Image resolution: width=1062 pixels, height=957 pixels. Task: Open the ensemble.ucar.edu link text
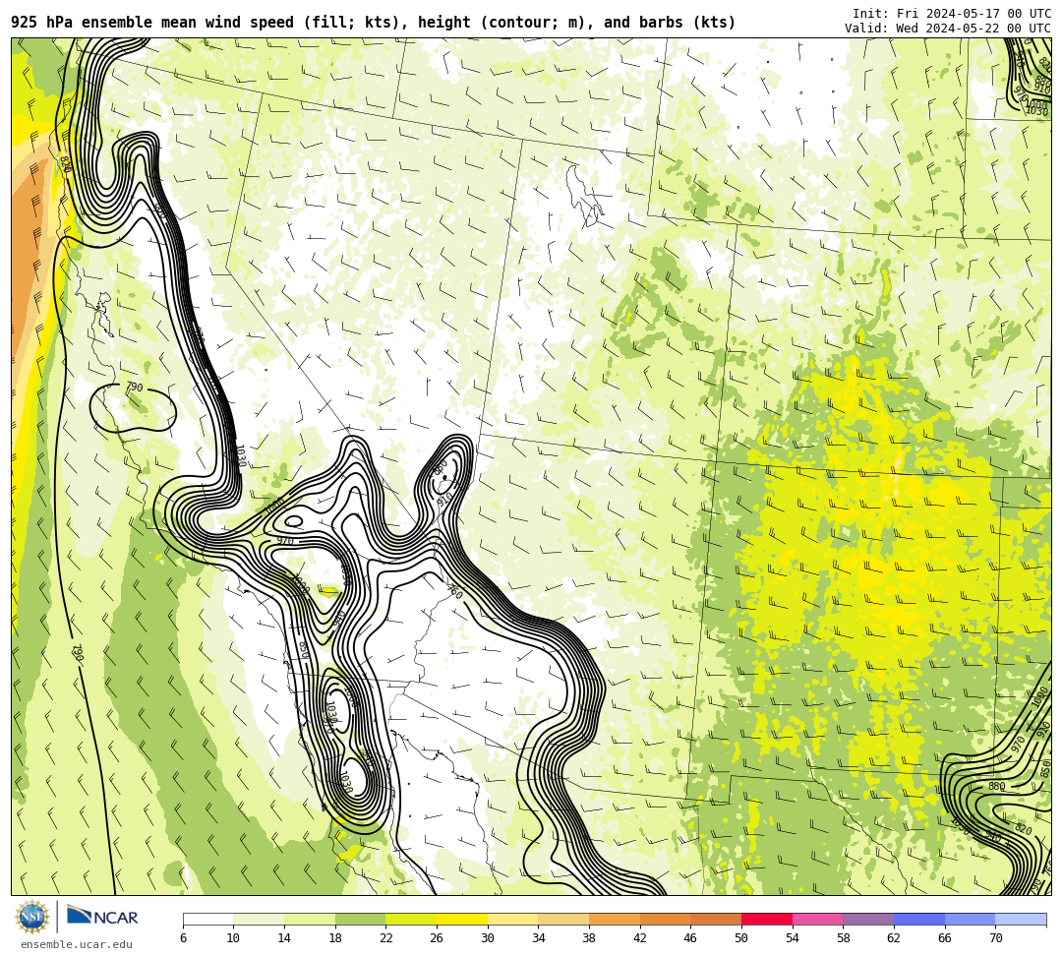tap(76, 944)
